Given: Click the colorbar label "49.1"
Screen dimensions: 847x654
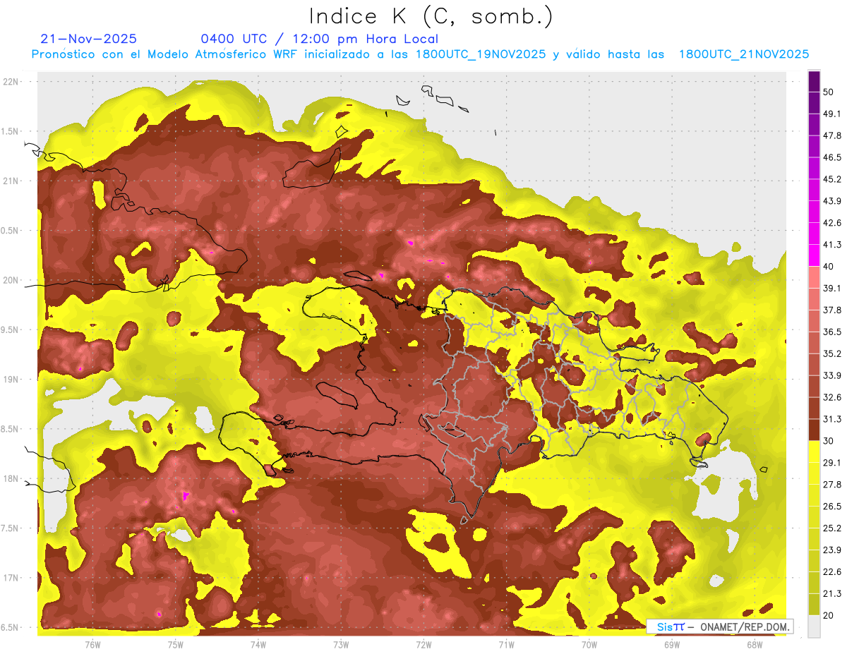Looking at the screenshot, I should [831, 114].
